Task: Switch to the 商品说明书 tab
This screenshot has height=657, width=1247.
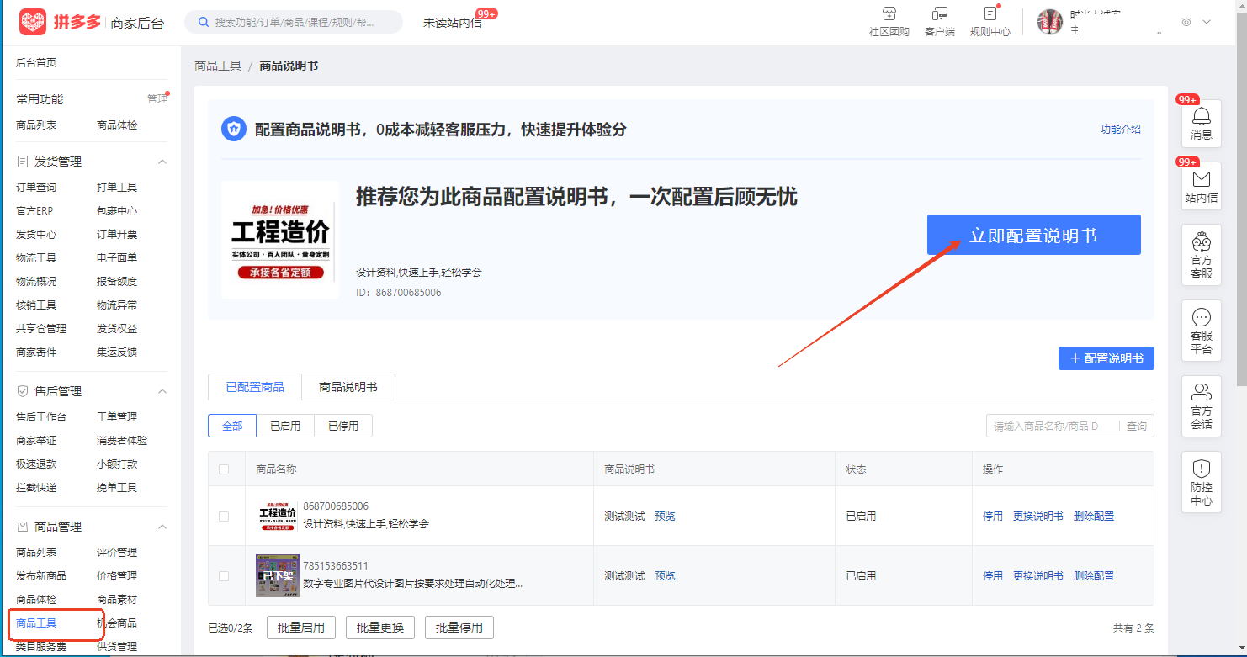Action: 348,387
